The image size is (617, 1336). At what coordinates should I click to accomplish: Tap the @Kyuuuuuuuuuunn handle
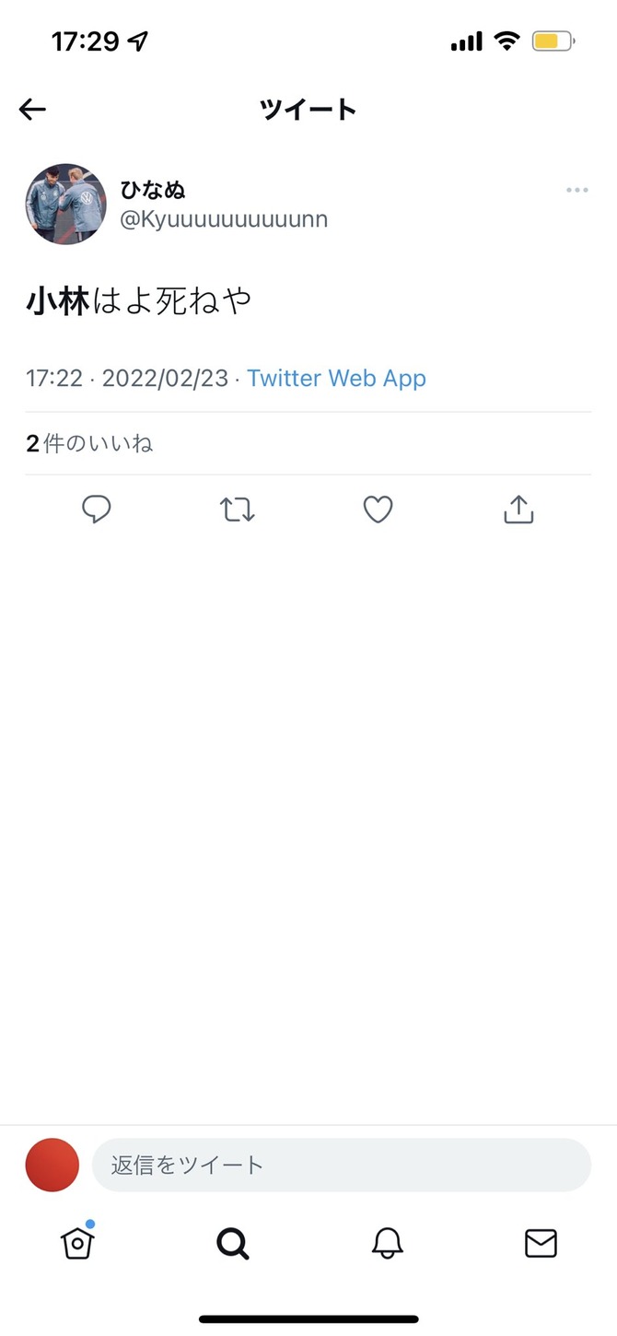pos(224,219)
